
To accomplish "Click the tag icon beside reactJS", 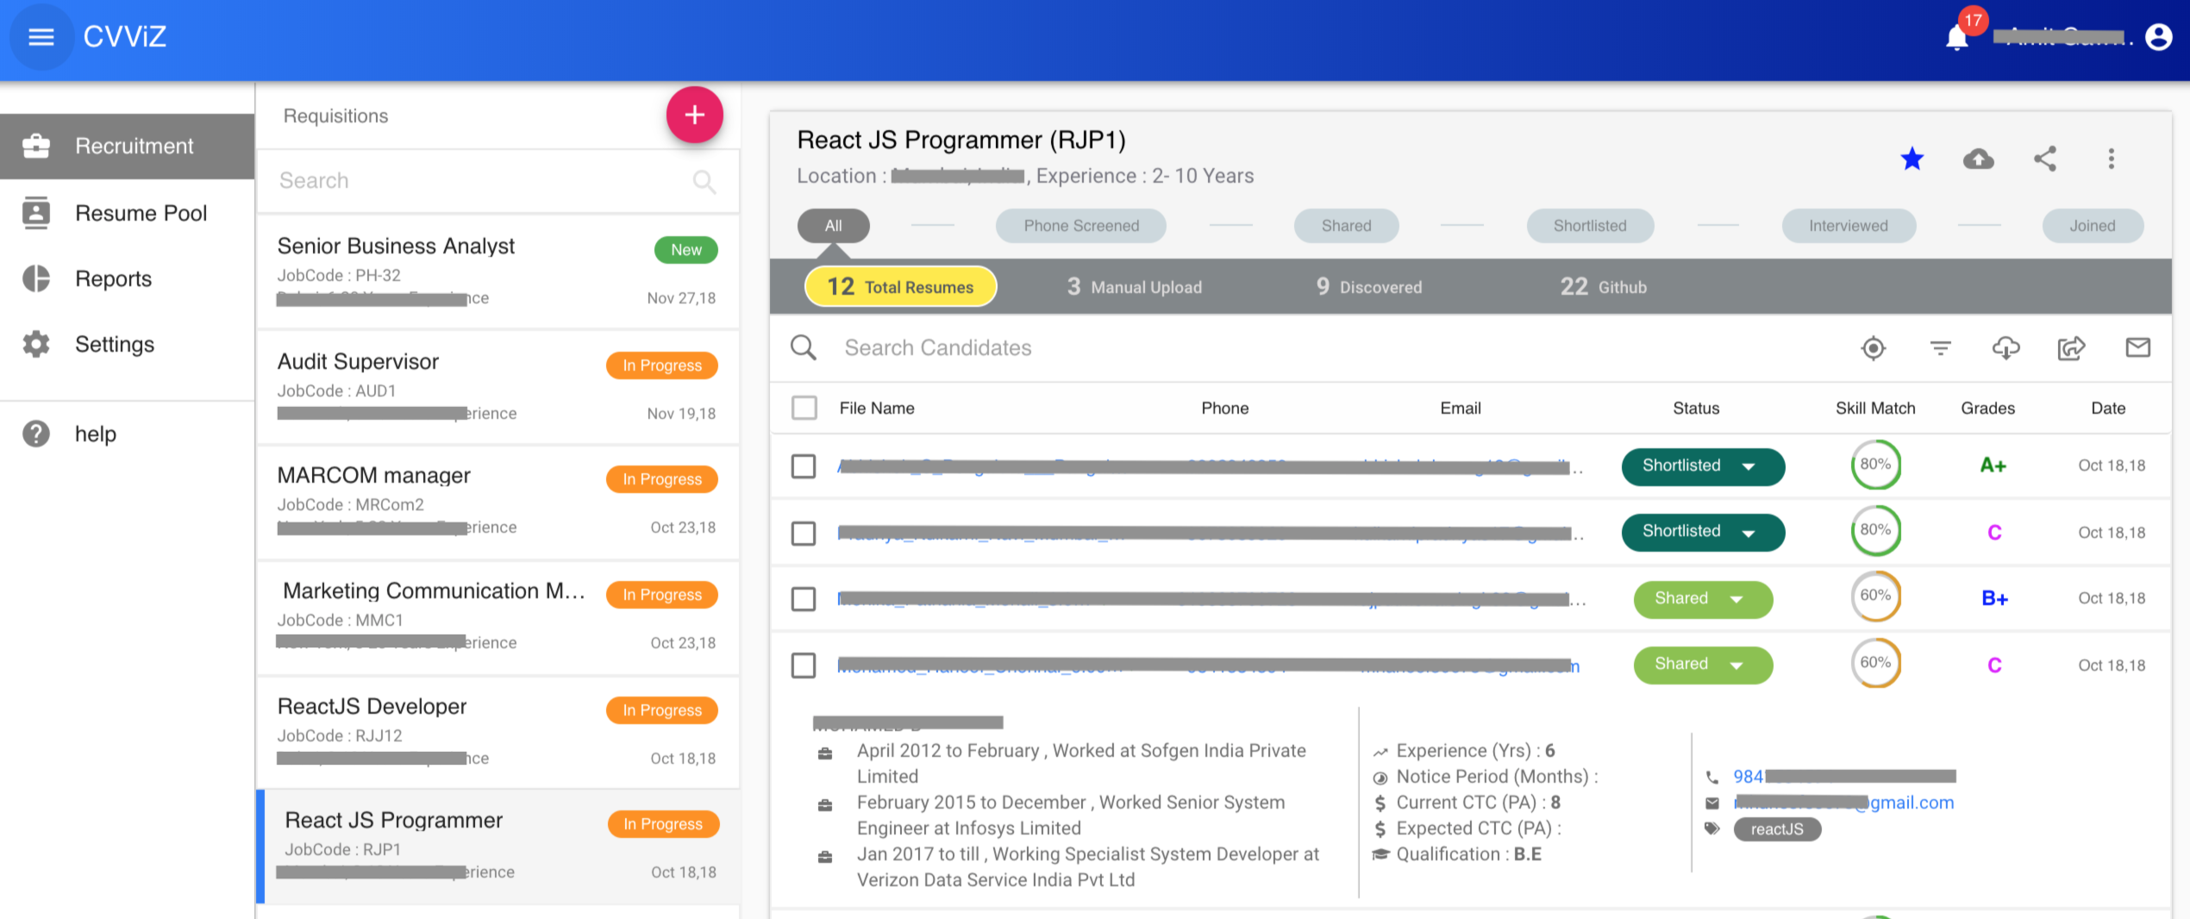I will pos(1712,828).
